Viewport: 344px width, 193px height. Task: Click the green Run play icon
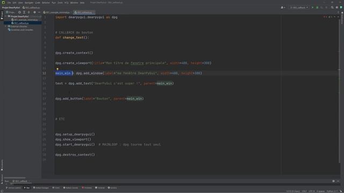click(x=313, y=8)
